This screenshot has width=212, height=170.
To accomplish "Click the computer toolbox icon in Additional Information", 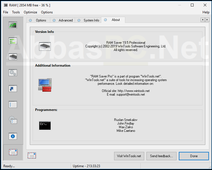I will click(45, 85).
